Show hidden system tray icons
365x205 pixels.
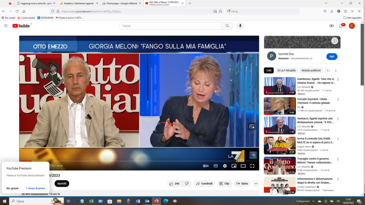pos(313,201)
